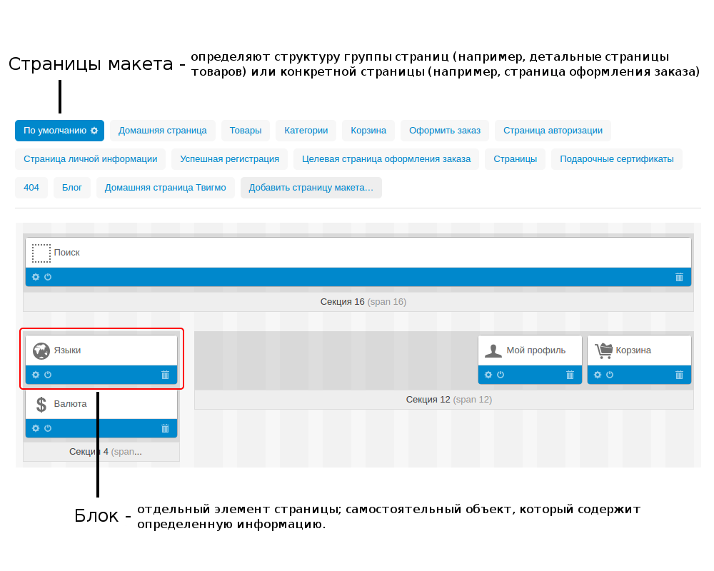Open settings of the Валюта block
Image resolution: width=714 pixels, height=571 pixels.
34,428
